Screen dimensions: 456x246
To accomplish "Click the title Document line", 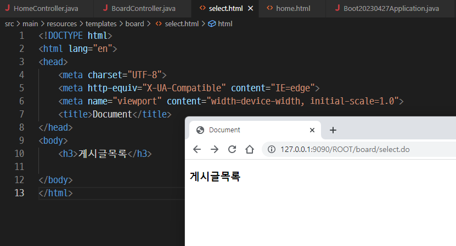I will click(x=115, y=114).
